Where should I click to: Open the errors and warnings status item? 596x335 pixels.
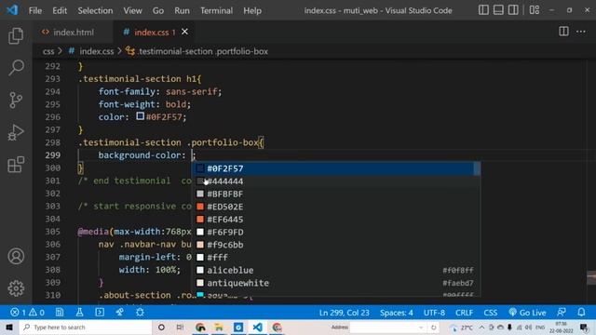(27, 313)
